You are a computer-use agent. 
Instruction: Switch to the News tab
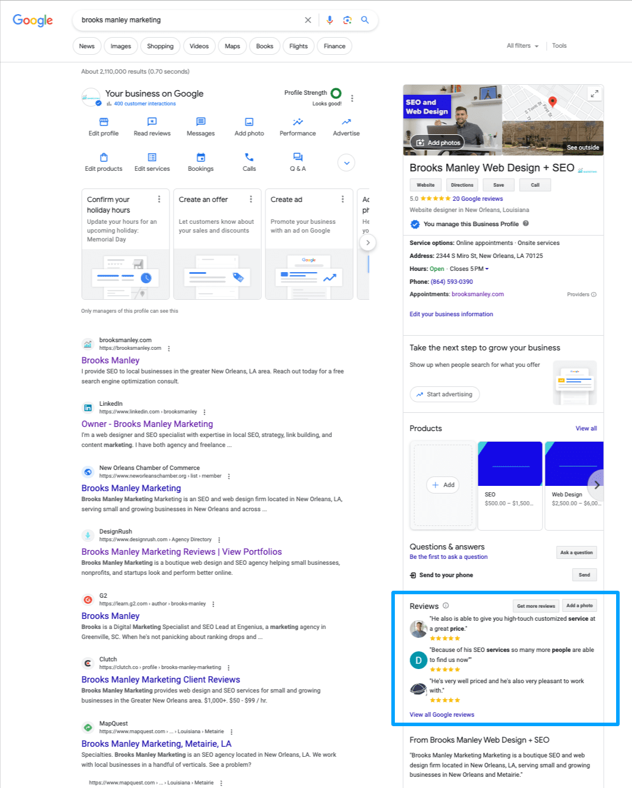pos(87,46)
